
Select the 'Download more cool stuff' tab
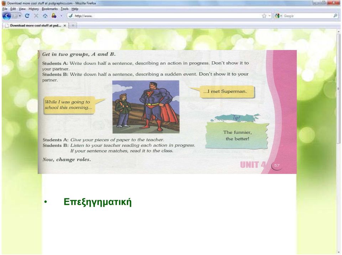(35, 26)
